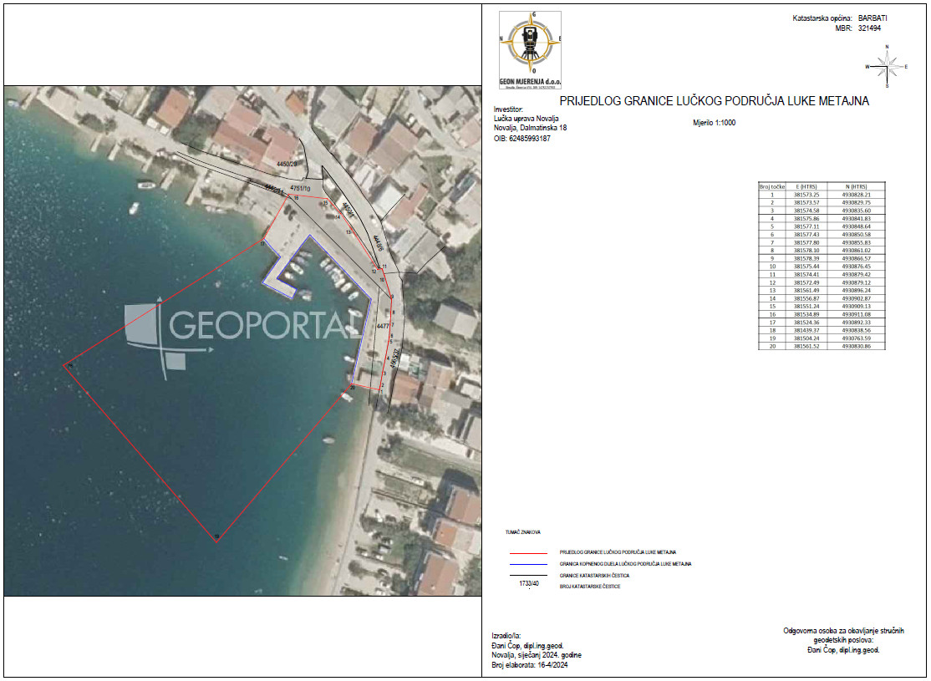Screen dimensions: 931x681
Task: Click the Katastarska općina BARBATI text
Action: (x=840, y=18)
